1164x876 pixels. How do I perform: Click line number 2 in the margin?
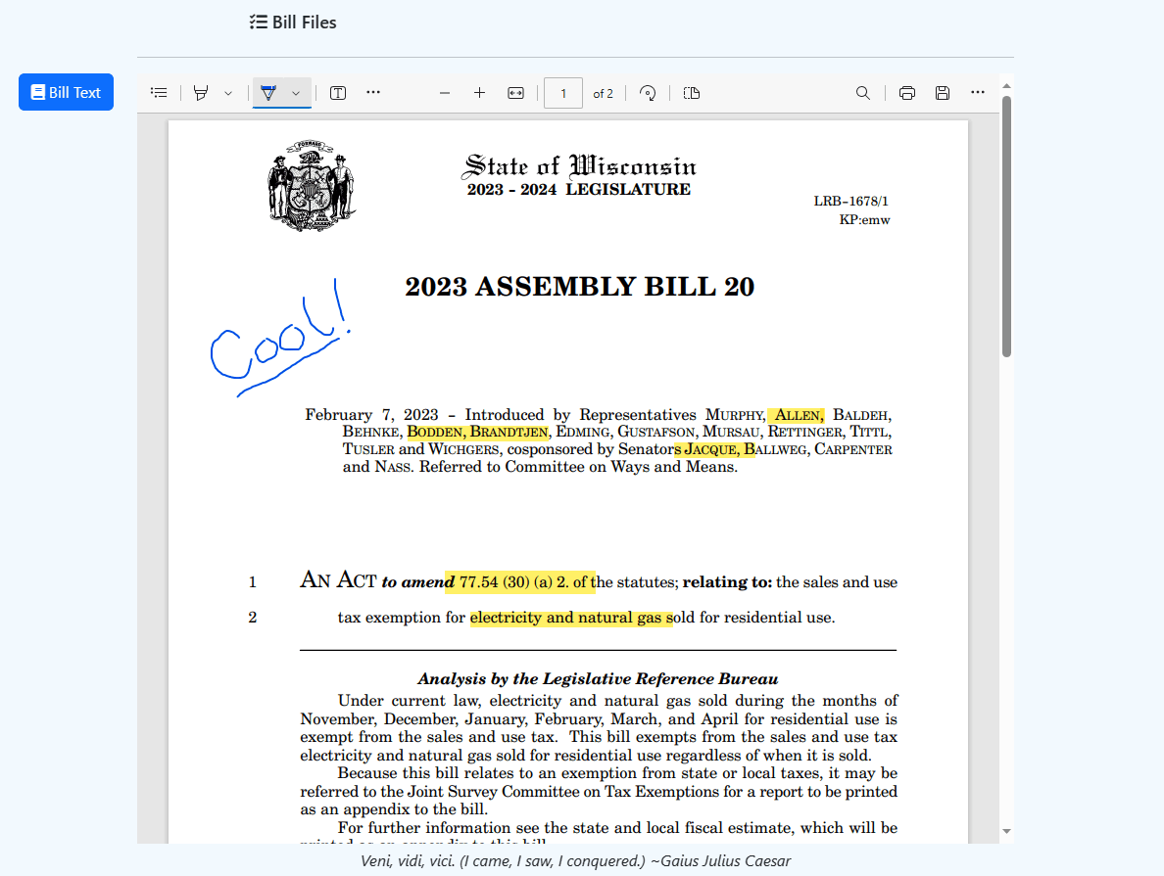pos(253,618)
